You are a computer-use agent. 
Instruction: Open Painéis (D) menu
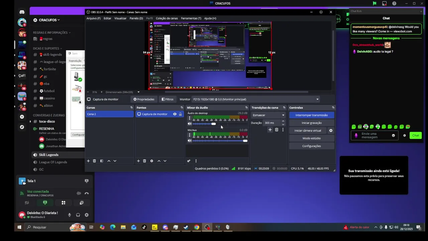pos(136,18)
